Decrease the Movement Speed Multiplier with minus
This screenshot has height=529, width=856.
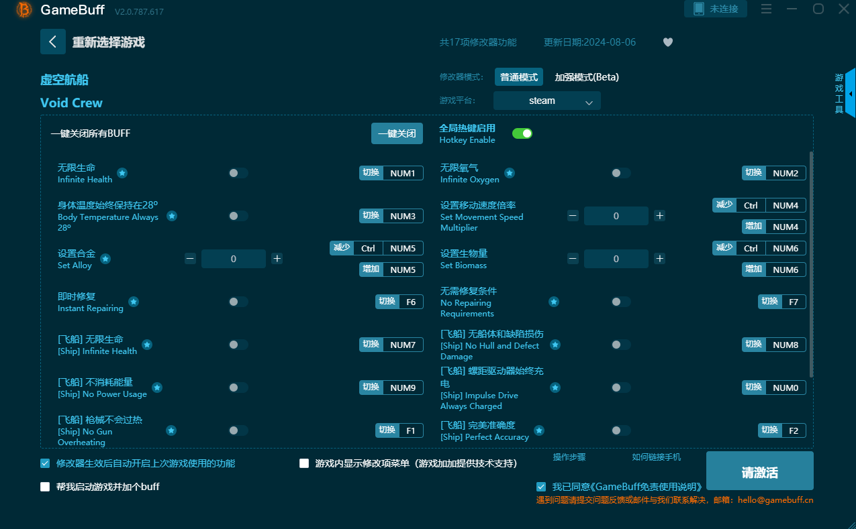point(573,215)
